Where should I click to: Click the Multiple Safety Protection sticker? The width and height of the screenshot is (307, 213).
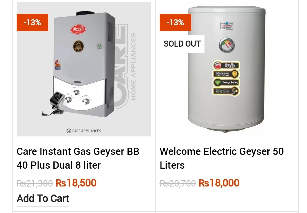pos(226,74)
